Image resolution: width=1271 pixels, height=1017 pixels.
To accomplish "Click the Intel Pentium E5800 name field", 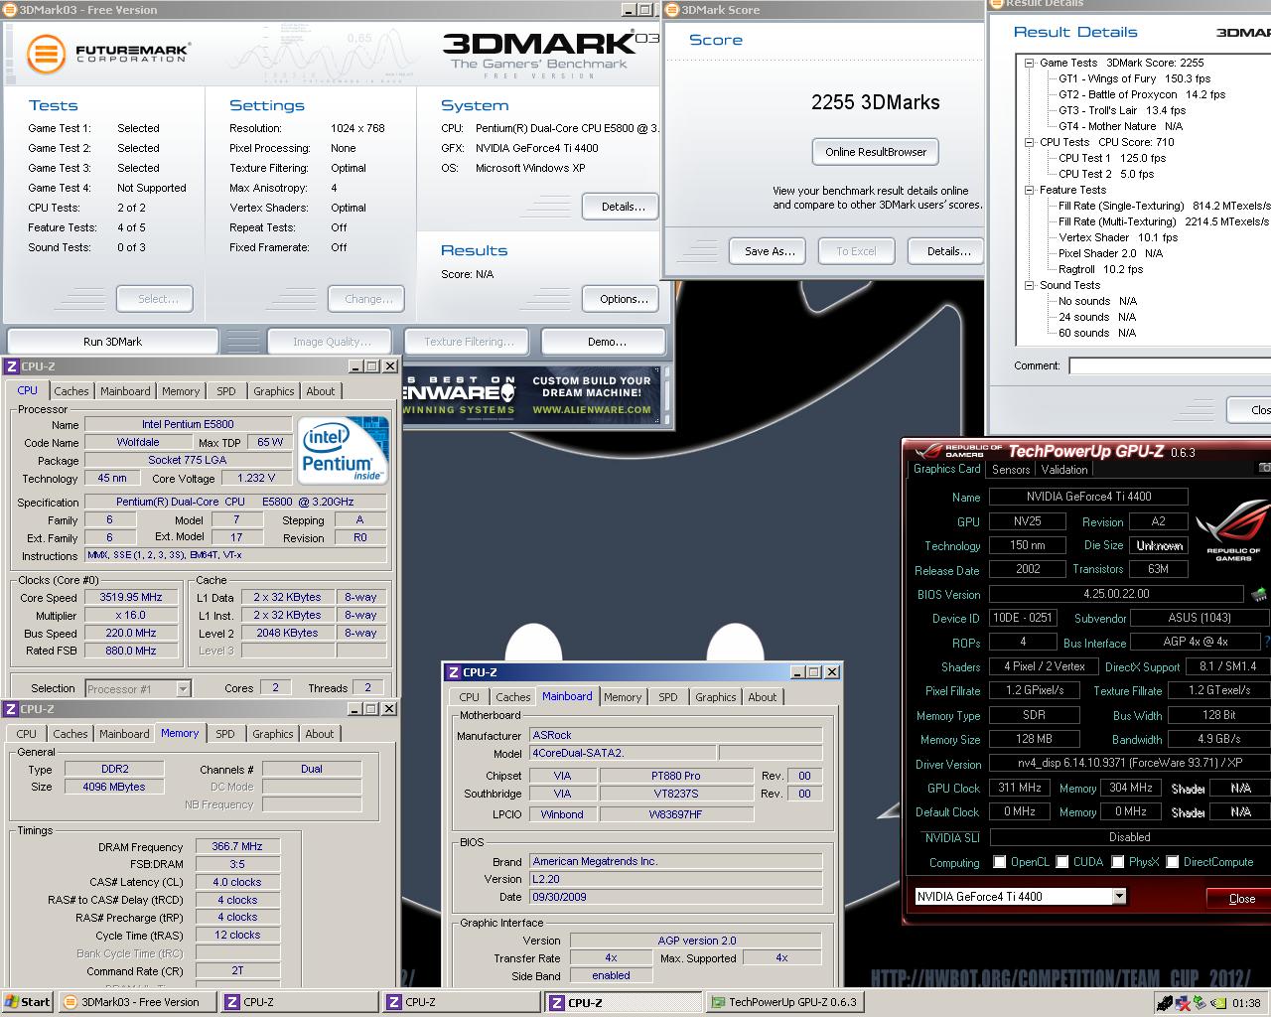I will 187,424.
